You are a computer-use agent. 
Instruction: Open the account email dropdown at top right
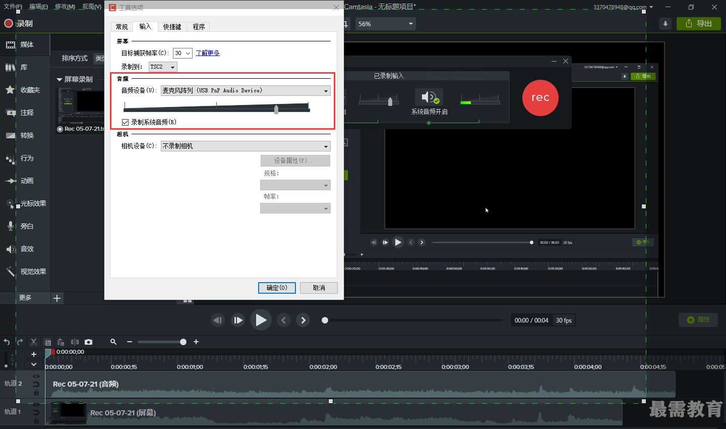(623, 7)
